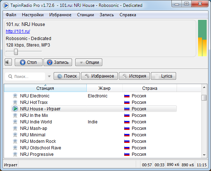Click the station icon beside NRJ In the Mix

(x=15, y=115)
